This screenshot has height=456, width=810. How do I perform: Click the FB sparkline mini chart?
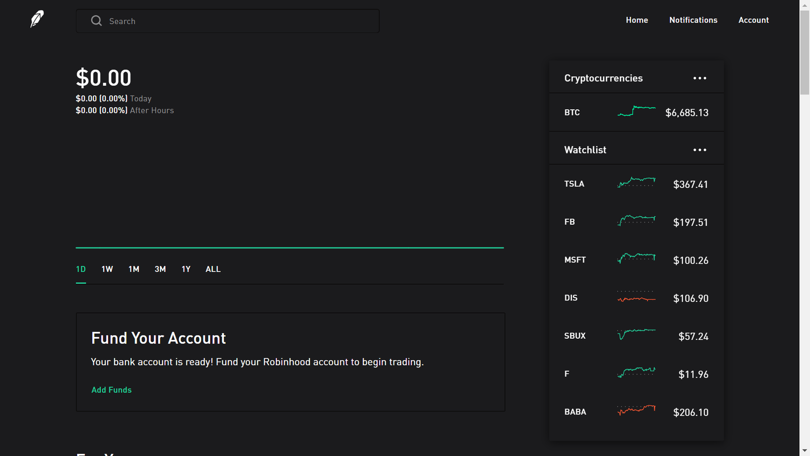637,220
